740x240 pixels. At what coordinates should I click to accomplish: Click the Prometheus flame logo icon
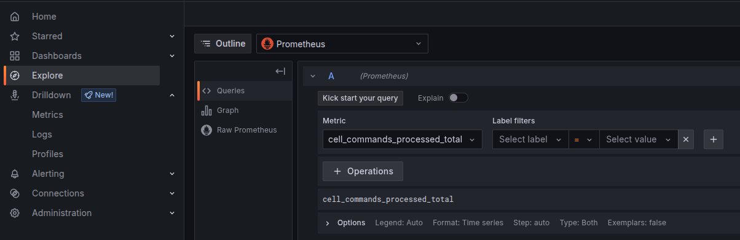(x=267, y=44)
